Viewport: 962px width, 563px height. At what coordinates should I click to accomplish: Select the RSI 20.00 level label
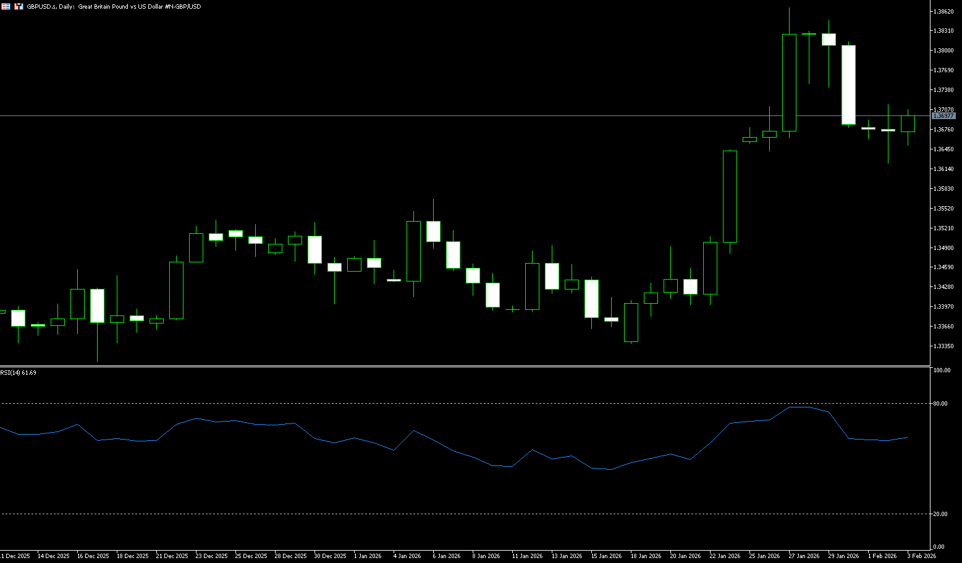point(940,514)
